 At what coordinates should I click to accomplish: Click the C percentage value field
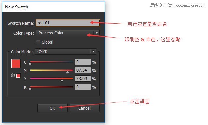pyautogui.click(x=83, y=62)
